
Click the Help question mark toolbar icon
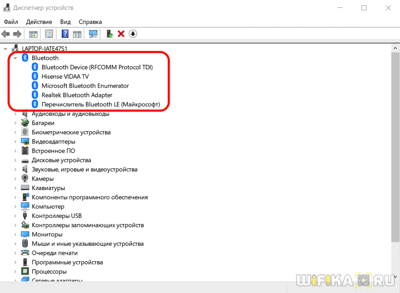(65, 34)
